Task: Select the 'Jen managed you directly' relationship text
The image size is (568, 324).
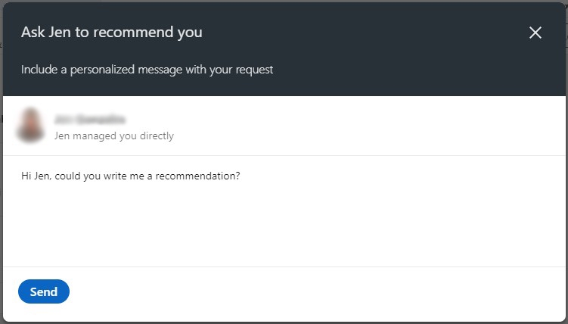Action: coord(114,136)
